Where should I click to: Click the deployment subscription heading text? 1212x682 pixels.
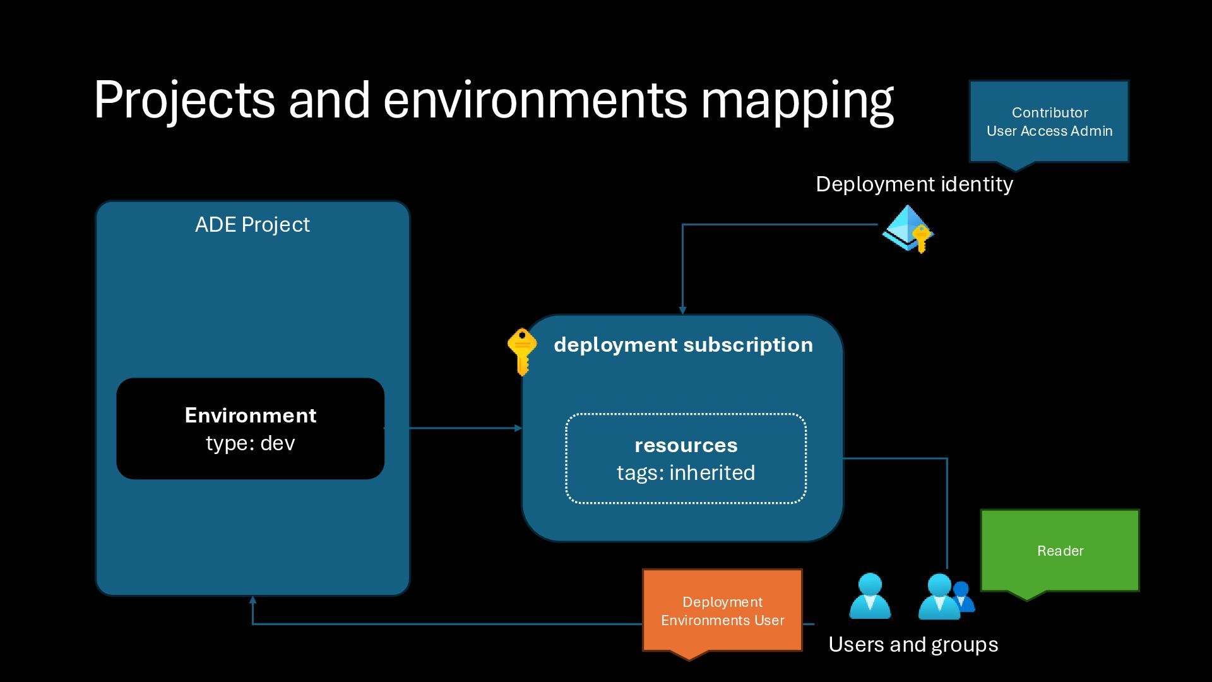coord(683,345)
